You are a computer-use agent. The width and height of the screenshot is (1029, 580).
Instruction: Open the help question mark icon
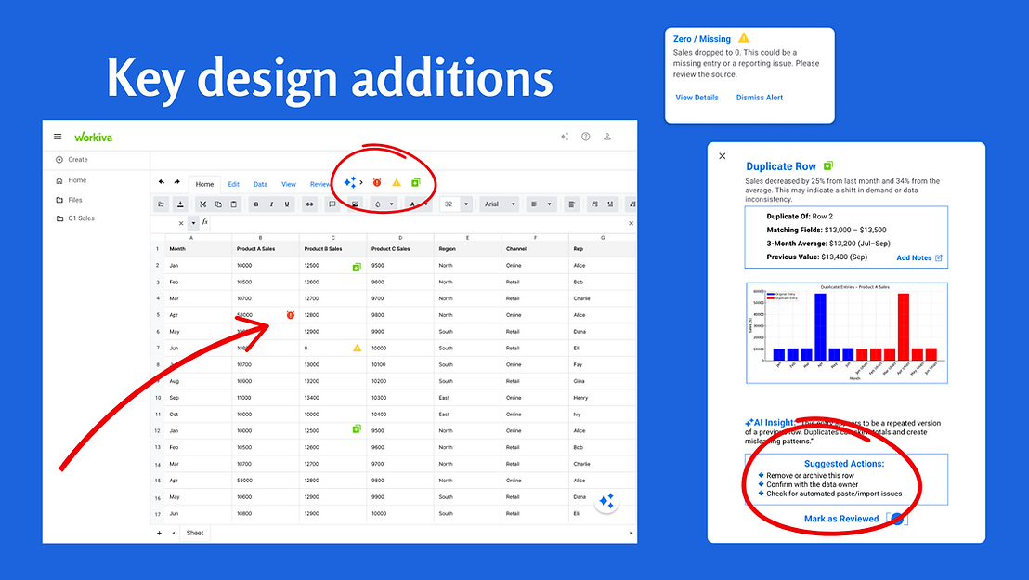click(x=585, y=137)
